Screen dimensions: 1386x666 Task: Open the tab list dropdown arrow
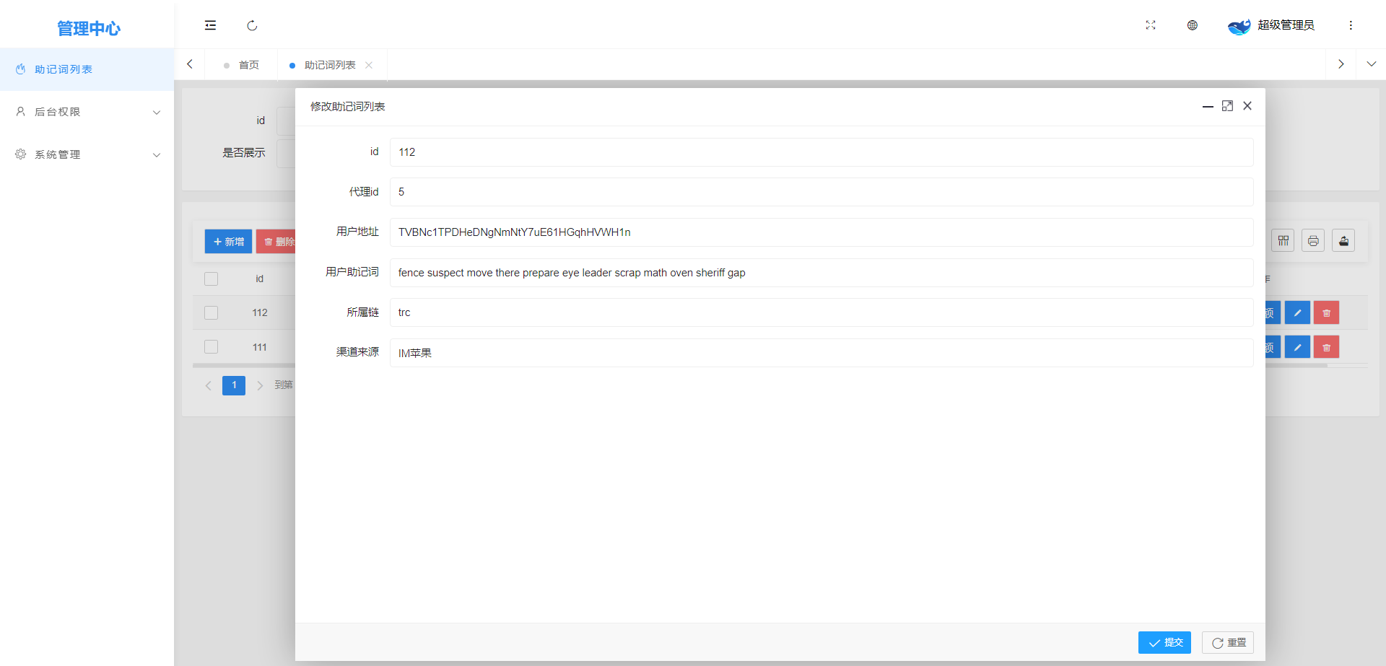1371,64
